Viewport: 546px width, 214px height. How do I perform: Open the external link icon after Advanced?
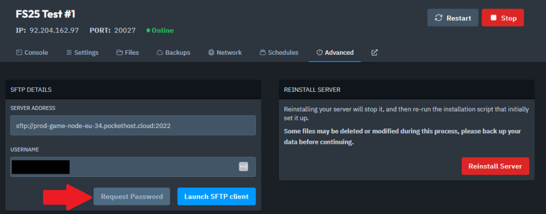click(374, 53)
